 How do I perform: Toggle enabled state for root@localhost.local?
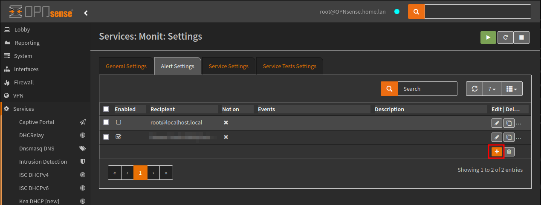[x=119, y=122]
